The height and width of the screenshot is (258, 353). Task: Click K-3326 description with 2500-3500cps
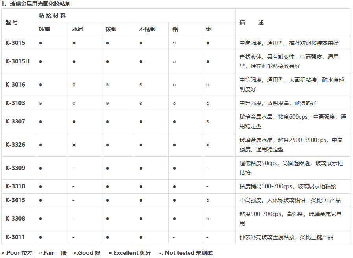[x=291, y=145]
